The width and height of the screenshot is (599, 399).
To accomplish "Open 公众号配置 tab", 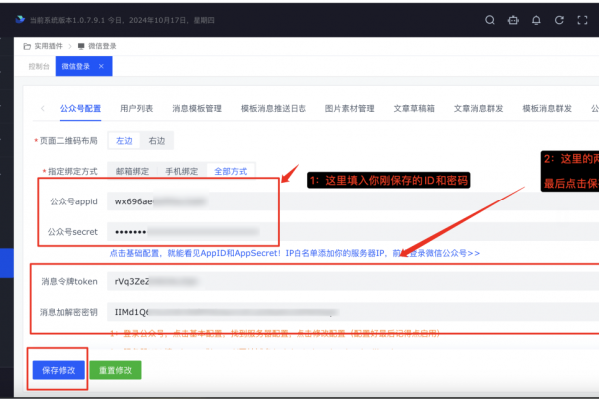I will click(80, 109).
